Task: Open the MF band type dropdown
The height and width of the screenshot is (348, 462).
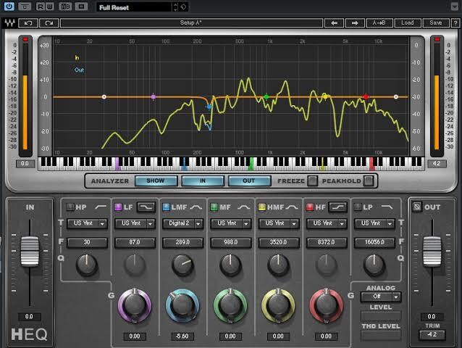Action: [231, 223]
